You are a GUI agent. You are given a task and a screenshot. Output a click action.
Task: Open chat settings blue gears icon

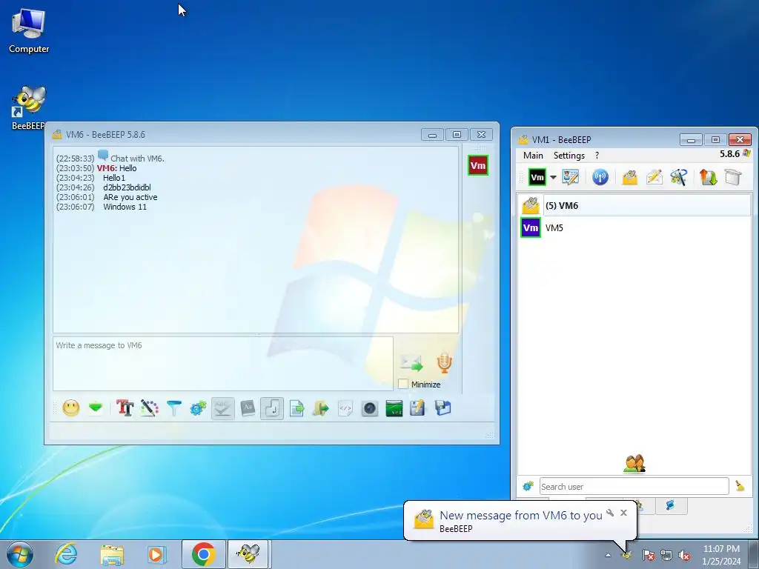(199, 408)
